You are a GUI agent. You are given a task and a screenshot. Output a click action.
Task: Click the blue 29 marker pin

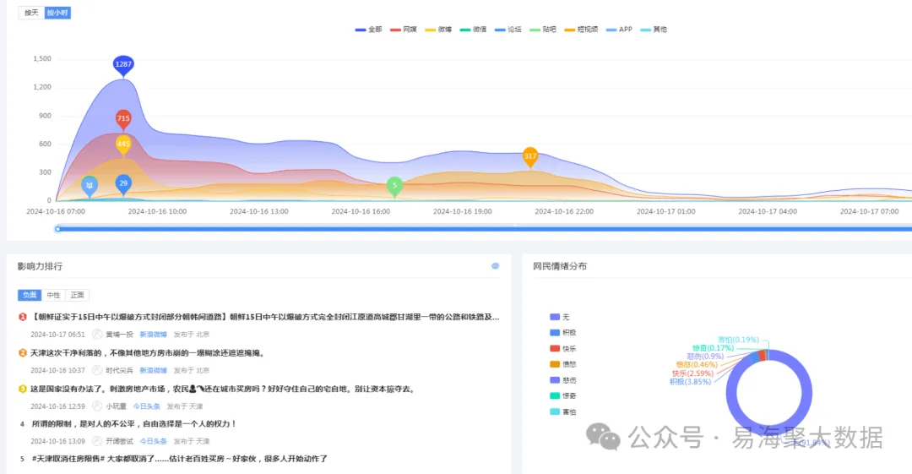tap(123, 184)
